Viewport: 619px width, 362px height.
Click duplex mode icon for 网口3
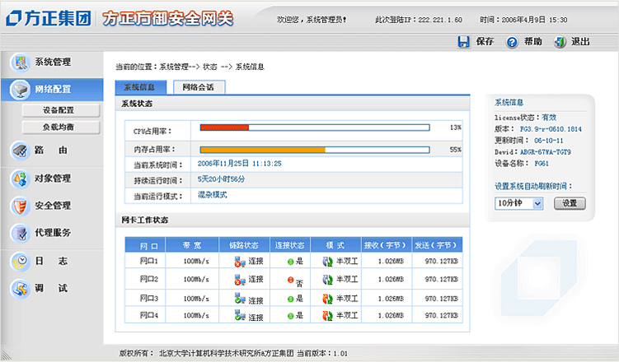(328, 299)
